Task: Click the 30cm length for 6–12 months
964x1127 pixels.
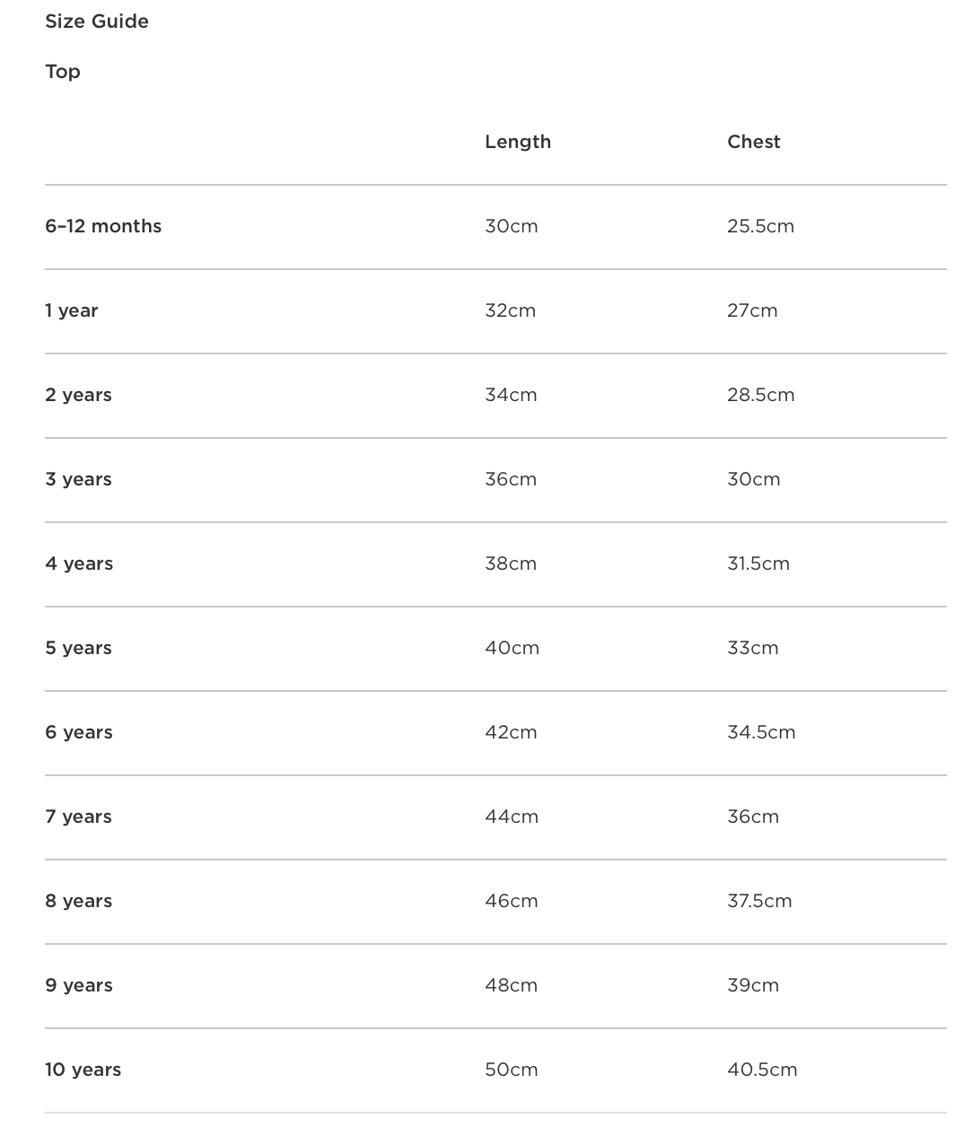Action: coord(512,226)
